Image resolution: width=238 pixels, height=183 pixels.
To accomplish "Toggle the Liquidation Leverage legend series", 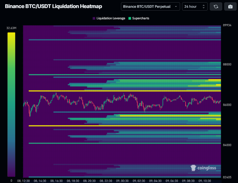I will pyautogui.click(x=109, y=18).
